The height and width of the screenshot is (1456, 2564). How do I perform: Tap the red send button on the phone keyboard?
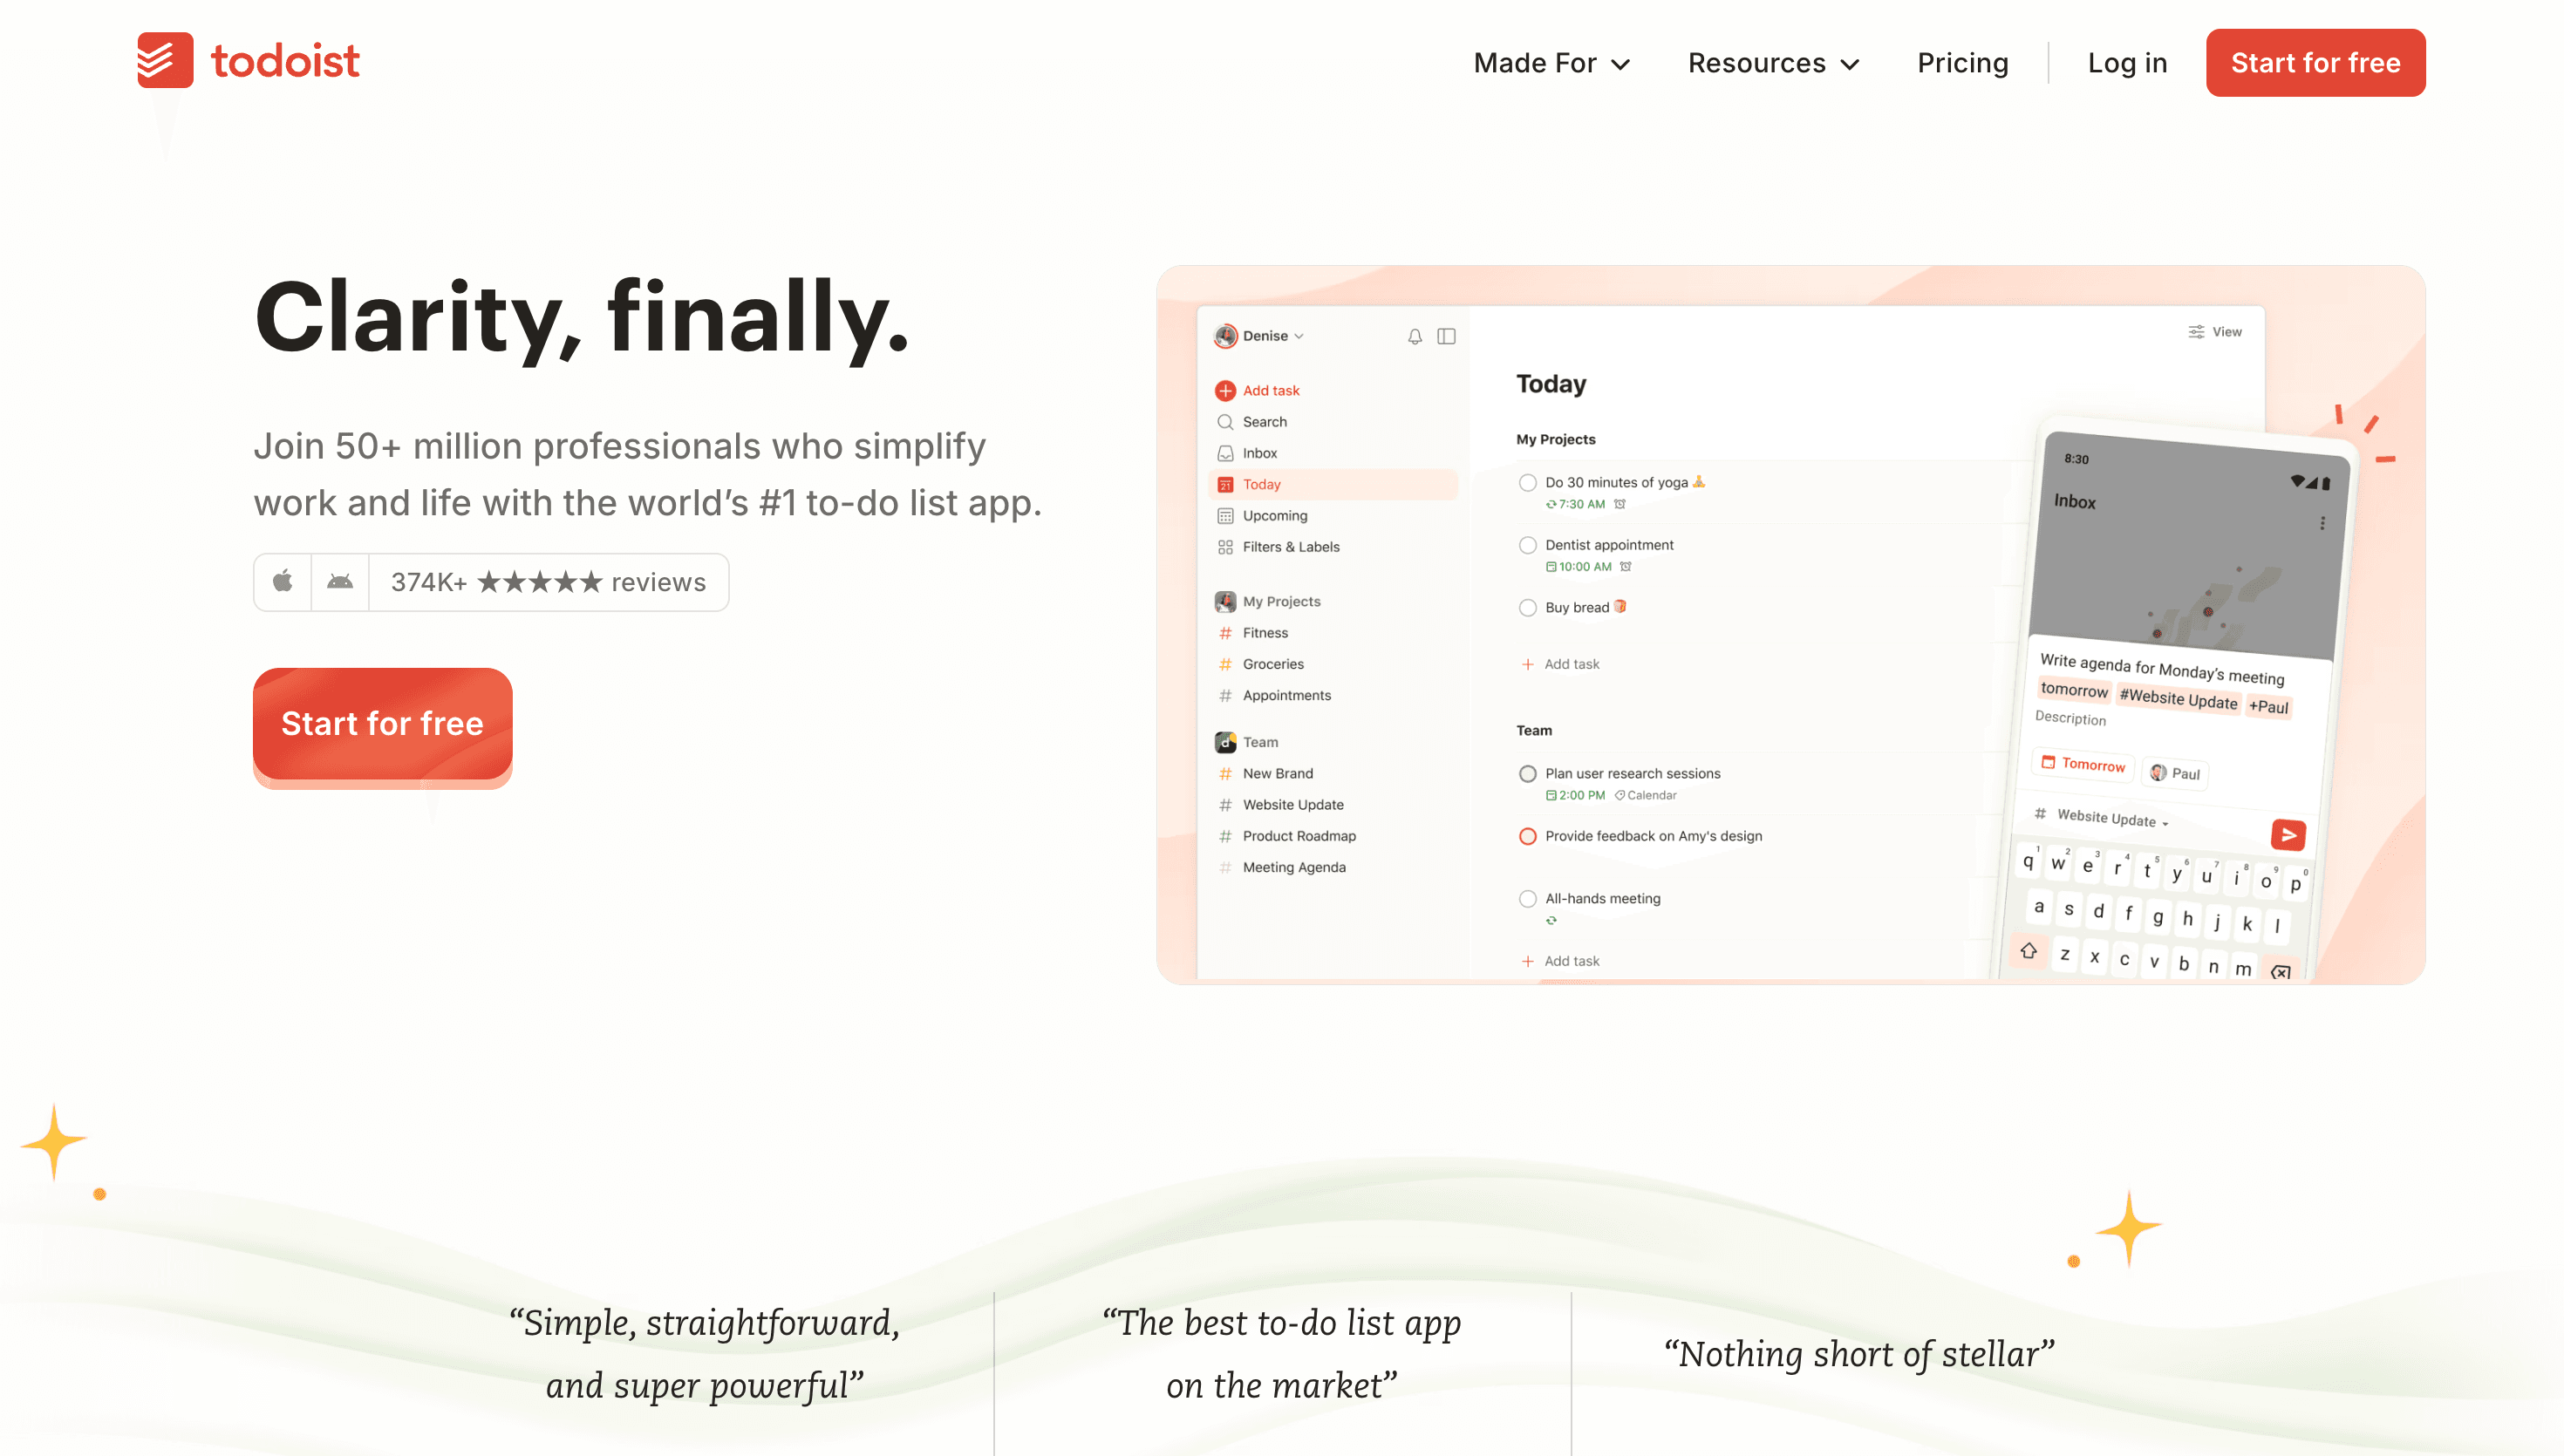pyautogui.click(x=2288, y=835)
